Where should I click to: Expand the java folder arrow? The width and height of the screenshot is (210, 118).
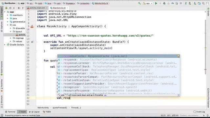pos(8,18)
